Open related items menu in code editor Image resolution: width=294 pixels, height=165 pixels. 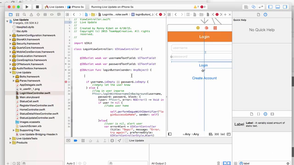pos(68,14)
